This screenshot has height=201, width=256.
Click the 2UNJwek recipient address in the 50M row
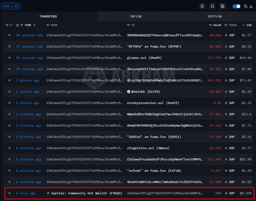[x=165, y=193]
